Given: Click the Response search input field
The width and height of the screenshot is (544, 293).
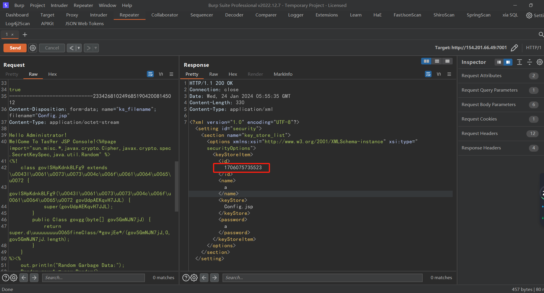Looking at the screenshot, I should (322, 278).
